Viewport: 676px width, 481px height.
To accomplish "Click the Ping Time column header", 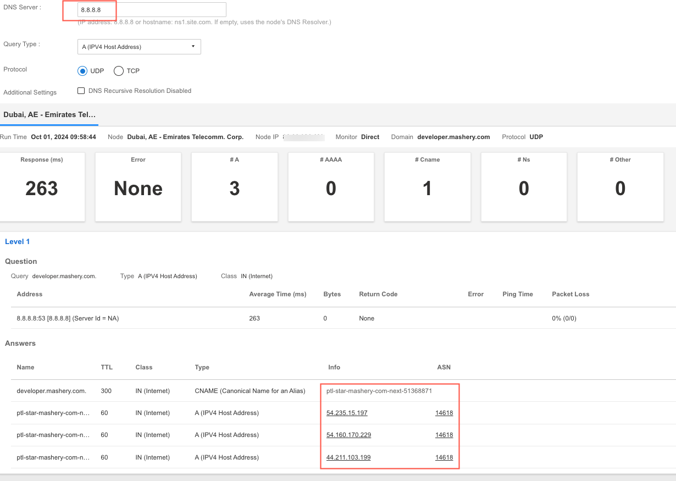I will (518, 294).
